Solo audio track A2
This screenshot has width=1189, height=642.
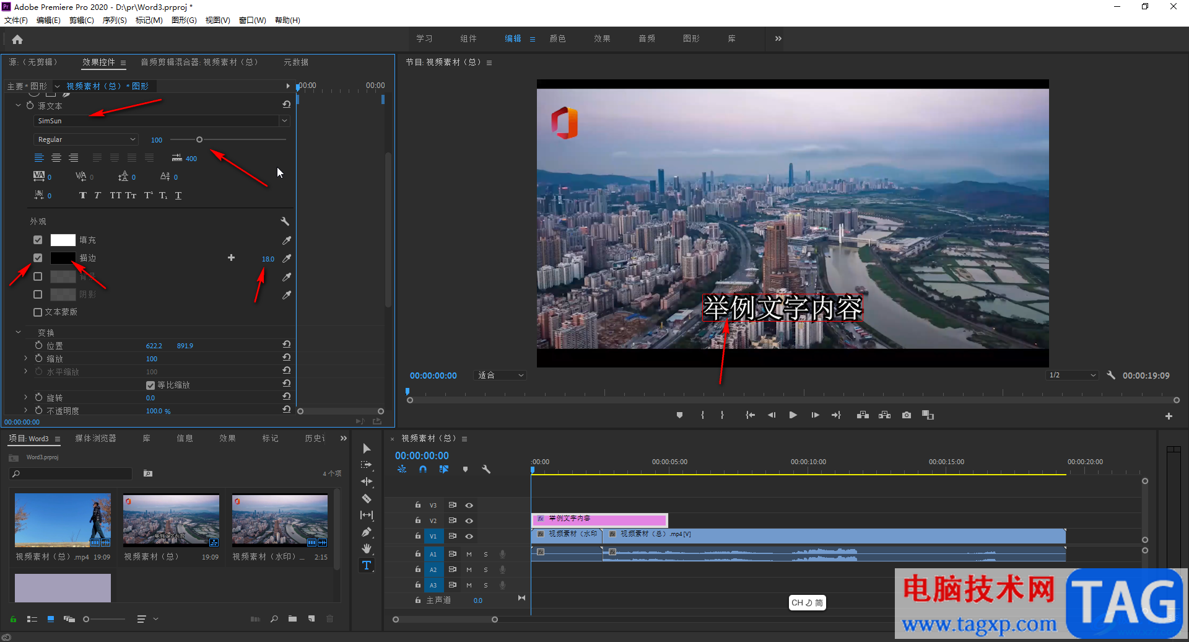point(486,569)
